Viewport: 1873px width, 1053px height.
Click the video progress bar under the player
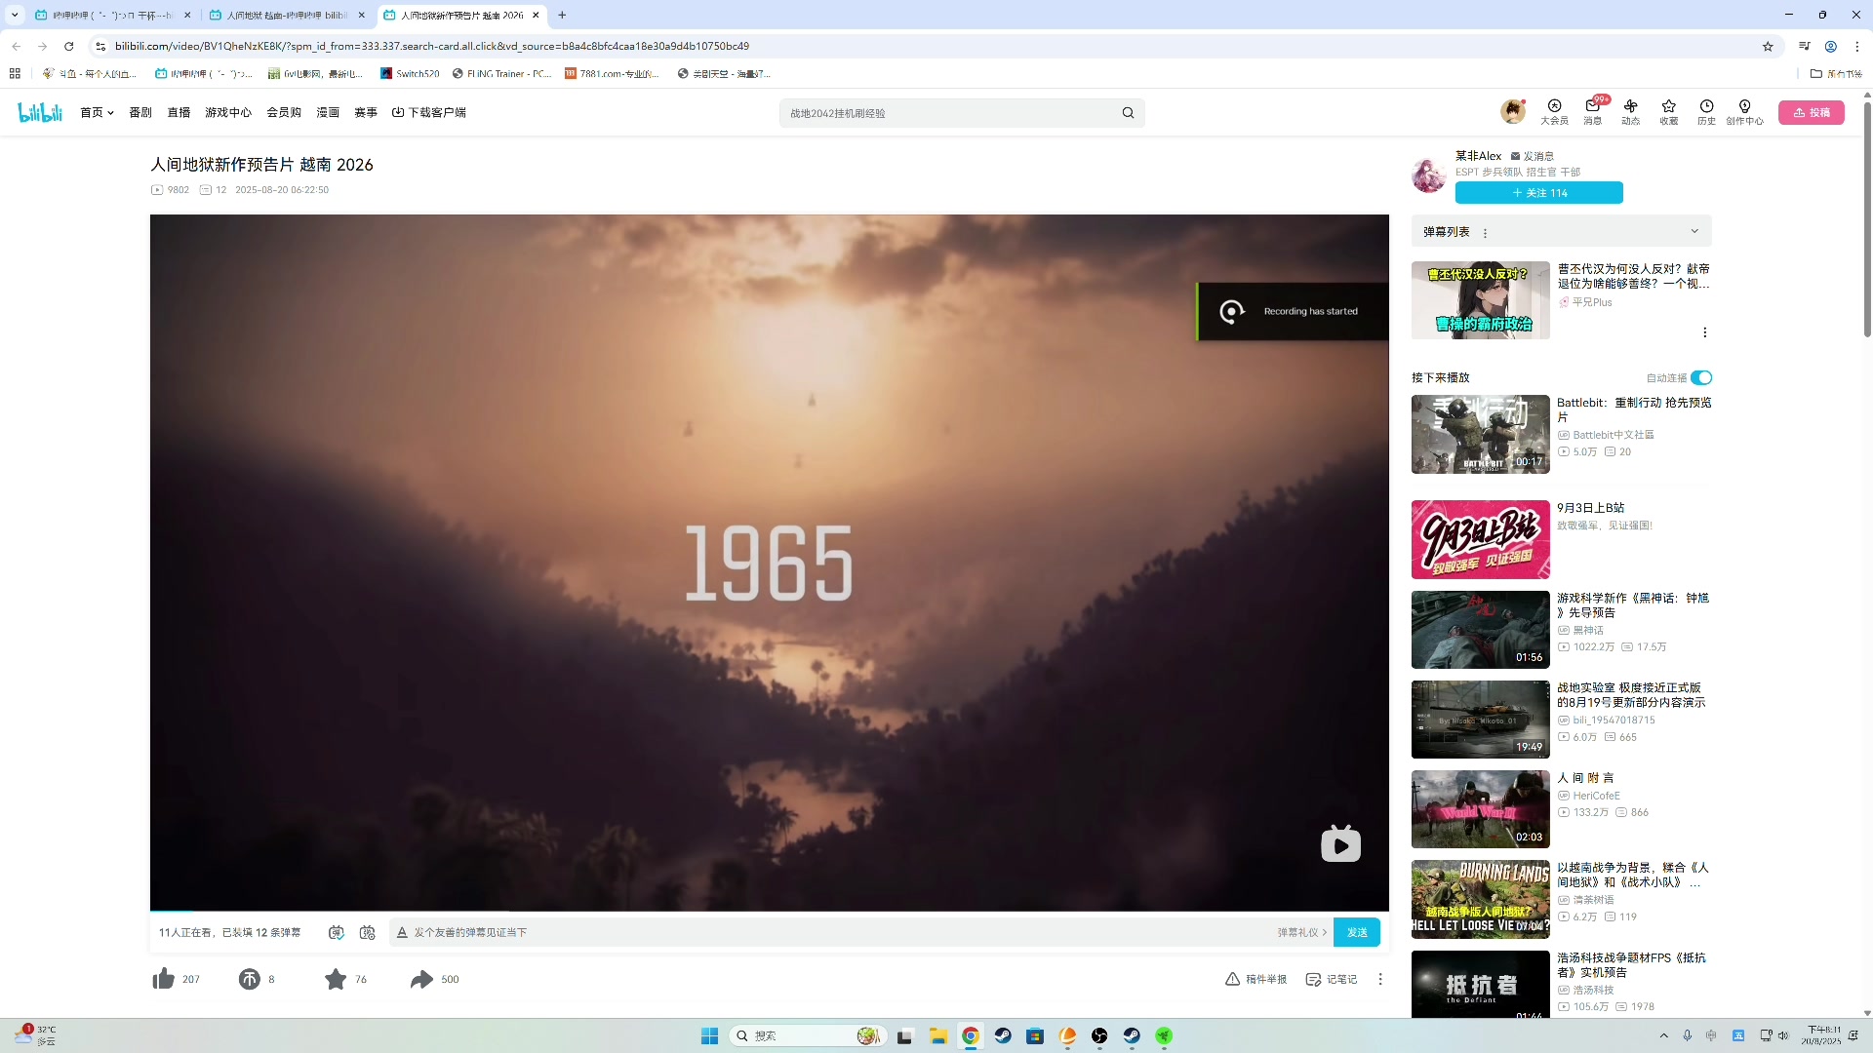[769, 911]
